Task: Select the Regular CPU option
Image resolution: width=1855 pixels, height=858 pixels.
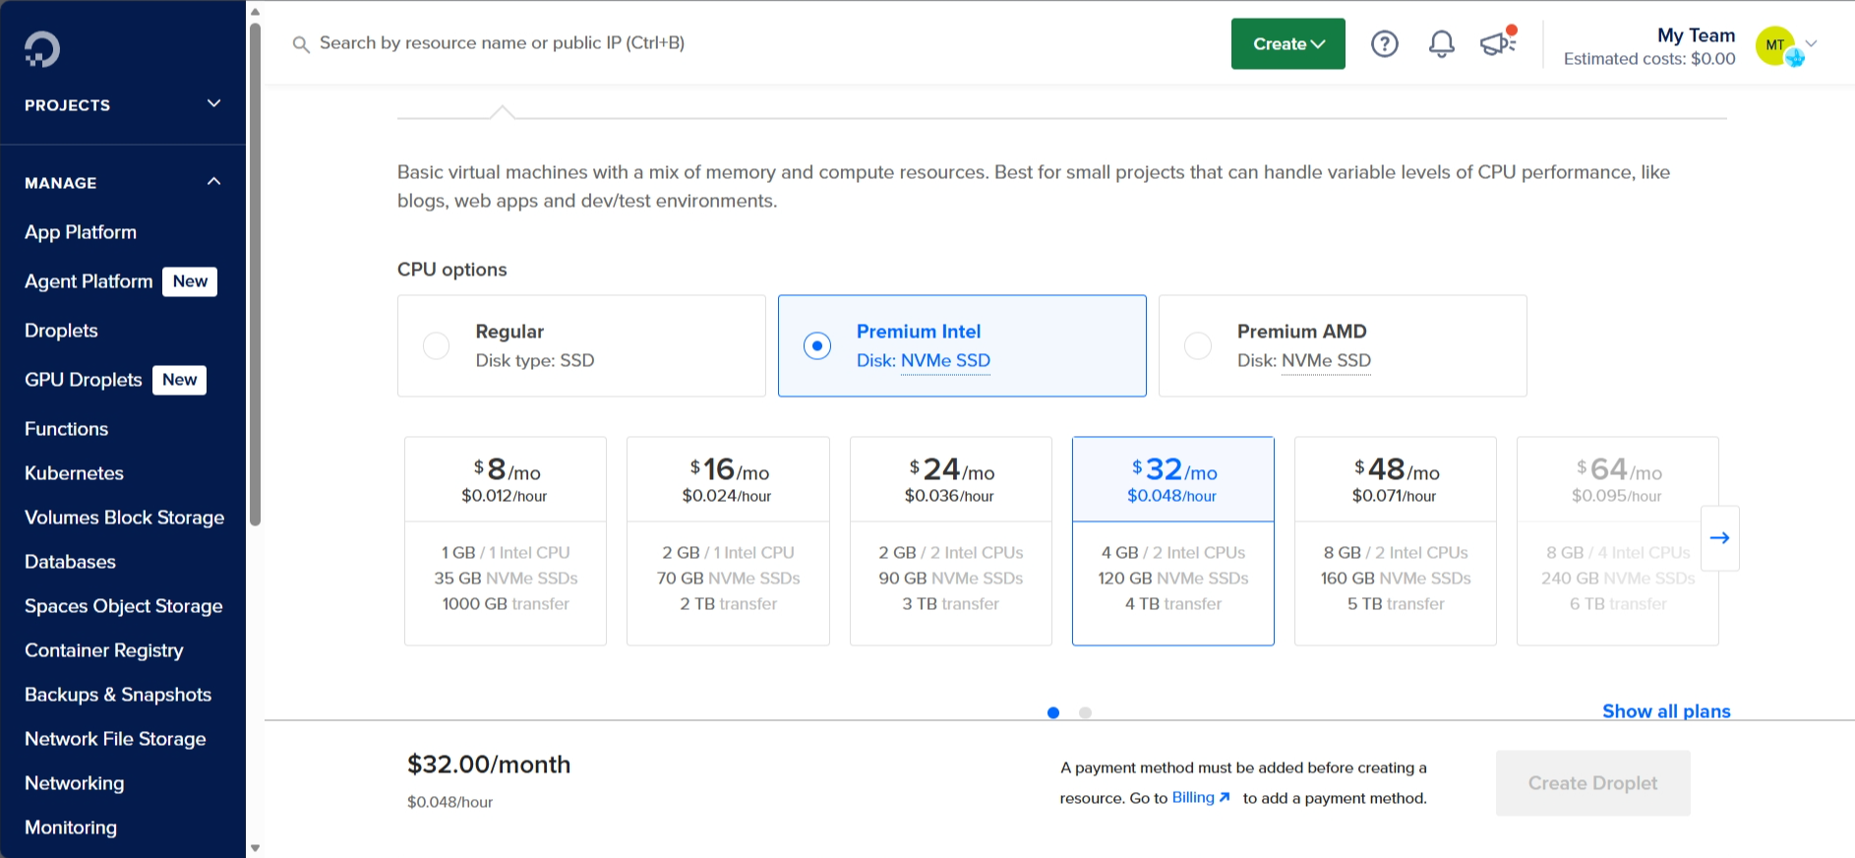Action: tap(581, 346)
